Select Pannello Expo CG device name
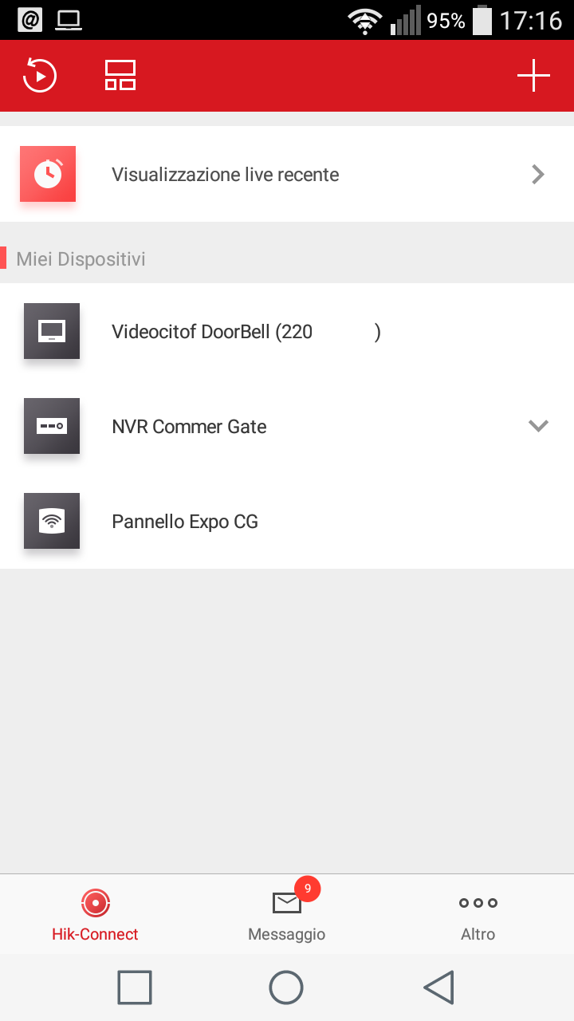 185,522
